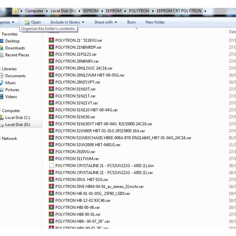This screenshot has width=236, height=236.
Task: Click the archive icon beside POLYTRON 21N8NRDP.rar
Action: [51, 47]
